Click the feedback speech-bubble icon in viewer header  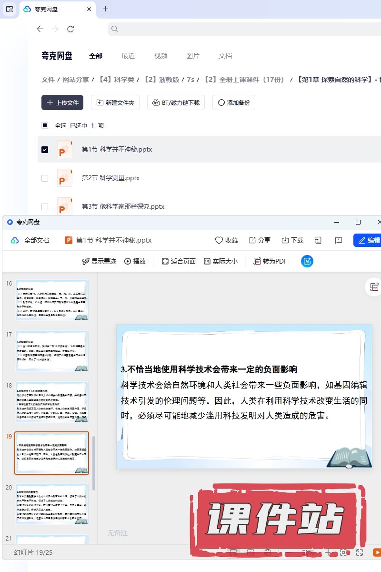[339, 240]
